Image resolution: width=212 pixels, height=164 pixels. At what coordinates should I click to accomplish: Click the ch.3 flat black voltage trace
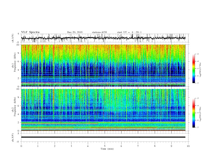pyautogui.click(x=103, y=137)
